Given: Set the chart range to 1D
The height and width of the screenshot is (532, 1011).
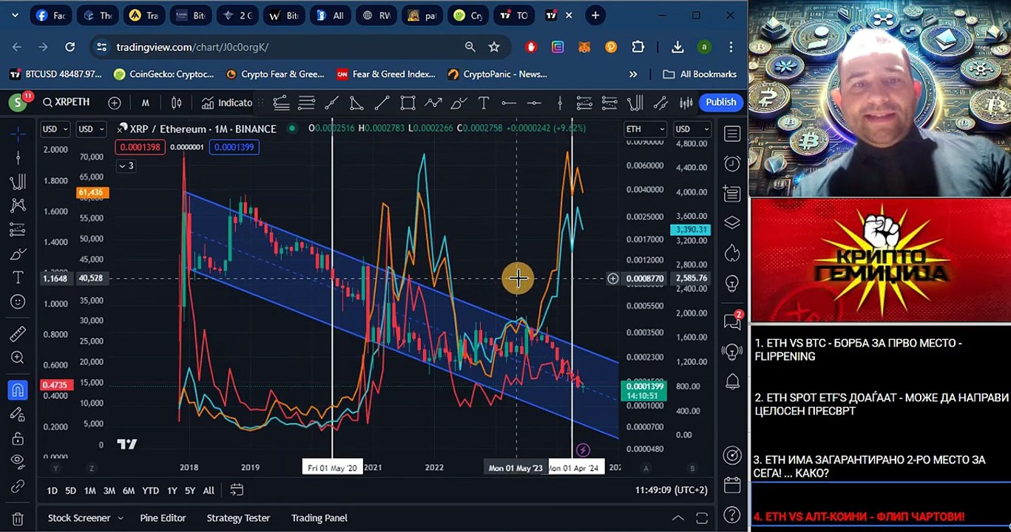Looking at the screenshot, I should pyautogui.click(x=52, y=490).
